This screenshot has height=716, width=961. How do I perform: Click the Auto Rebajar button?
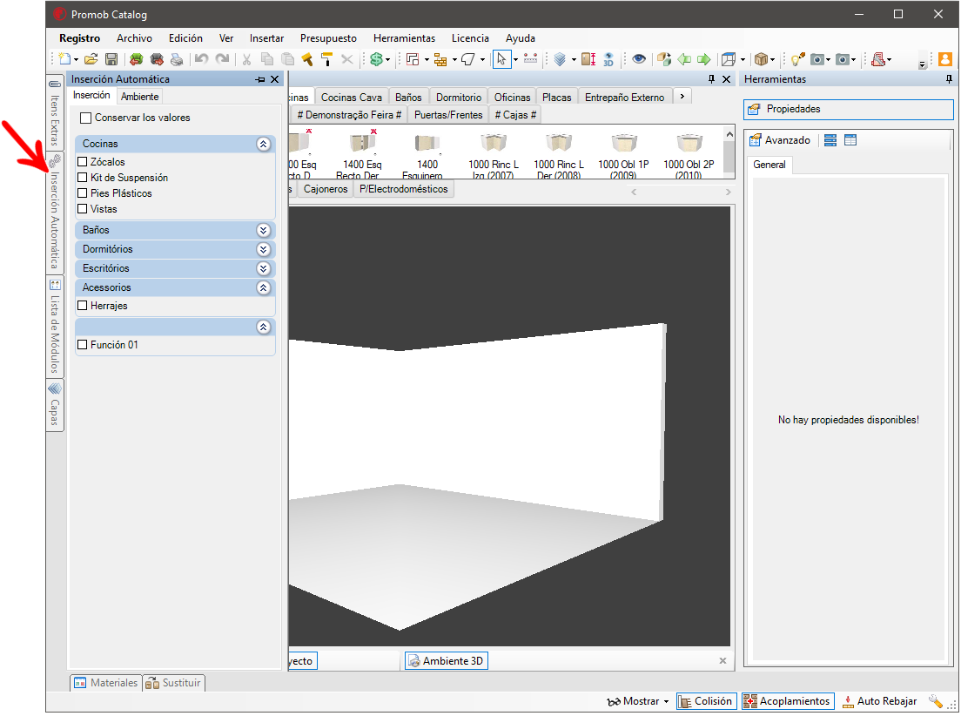[x=879, y=700]
